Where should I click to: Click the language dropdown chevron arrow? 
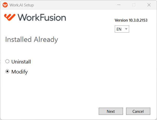[x=126, y=29]
